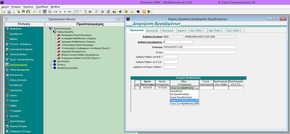
Task: Go to previous record arrow
Action: point(60,12)
